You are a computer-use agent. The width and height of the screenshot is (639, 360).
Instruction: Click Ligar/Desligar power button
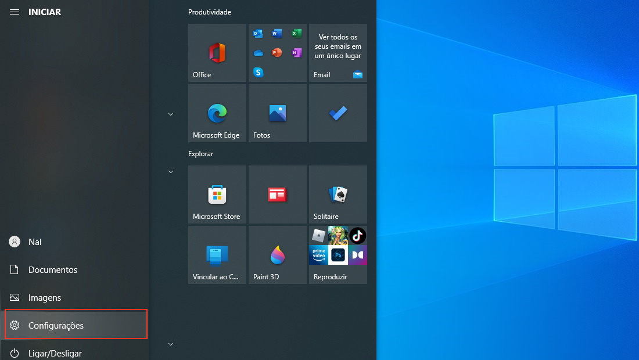pos(76,352)
